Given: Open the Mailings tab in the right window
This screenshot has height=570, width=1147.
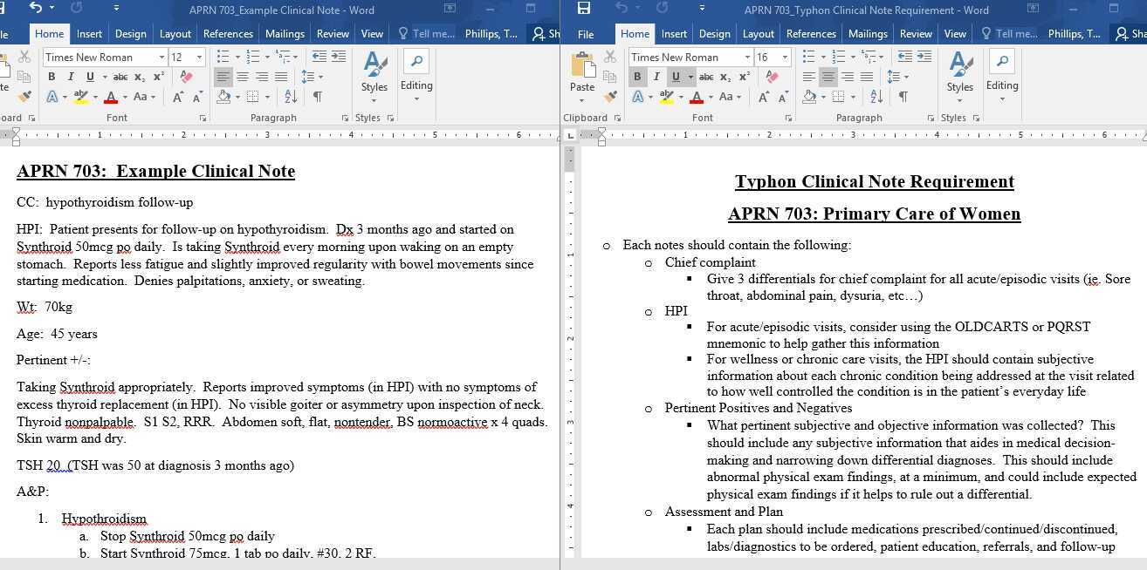Looking at the screenshot, I should click(868, 33).
